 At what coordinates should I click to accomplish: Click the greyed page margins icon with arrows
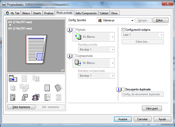coord(24,78)
